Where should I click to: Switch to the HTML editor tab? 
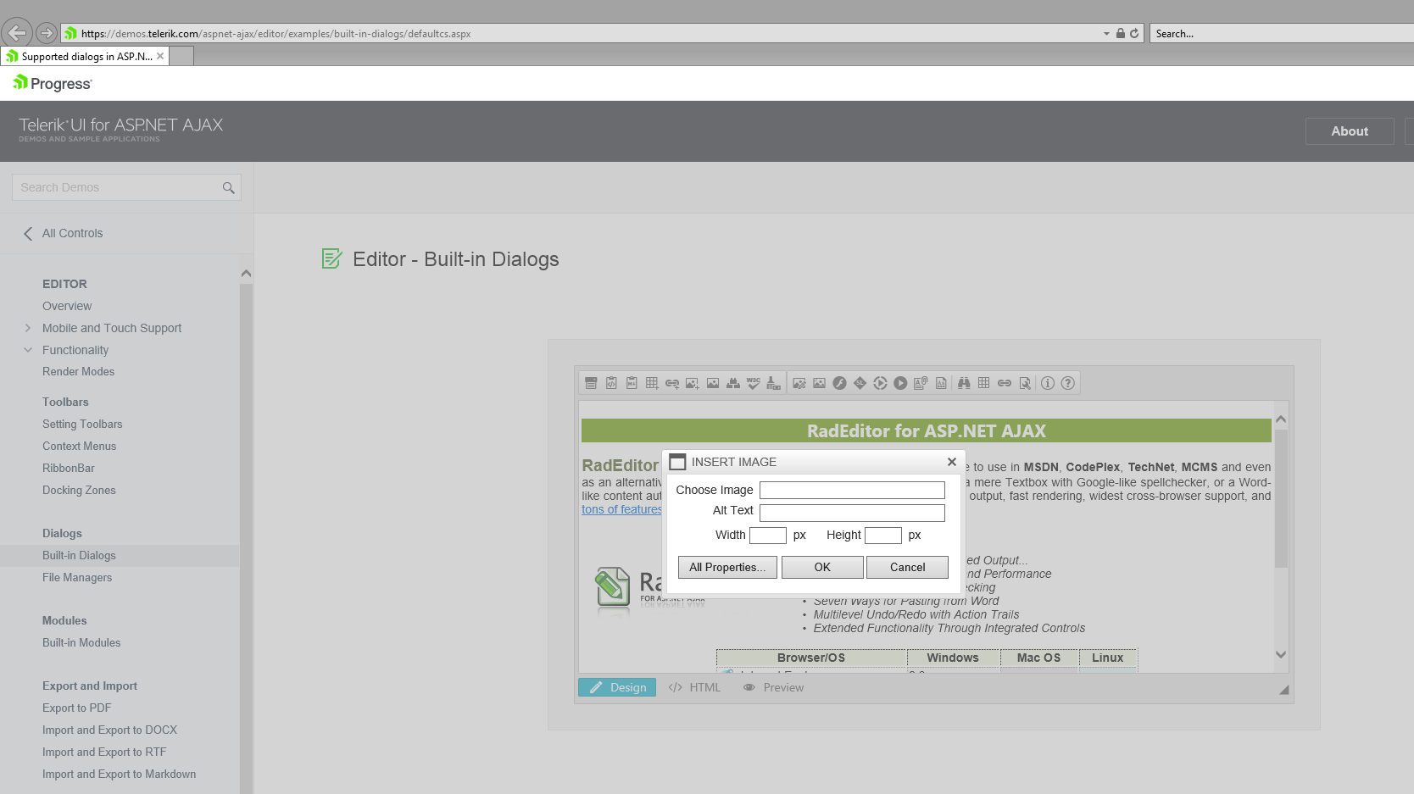click(694, 687)
